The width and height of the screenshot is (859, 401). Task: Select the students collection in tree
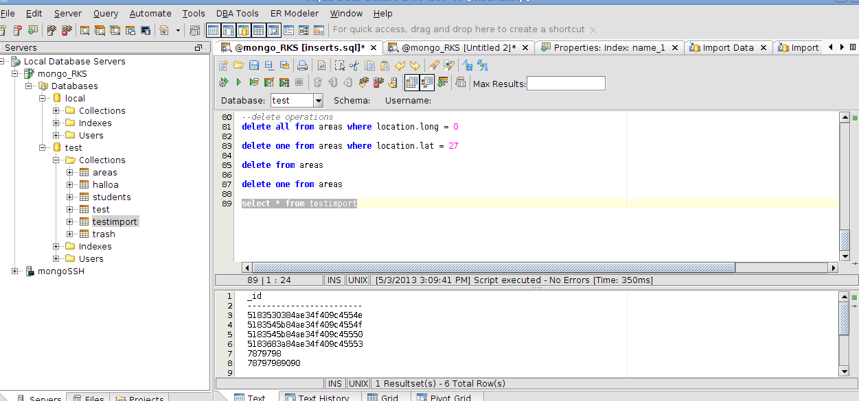[x=111, y=197]
